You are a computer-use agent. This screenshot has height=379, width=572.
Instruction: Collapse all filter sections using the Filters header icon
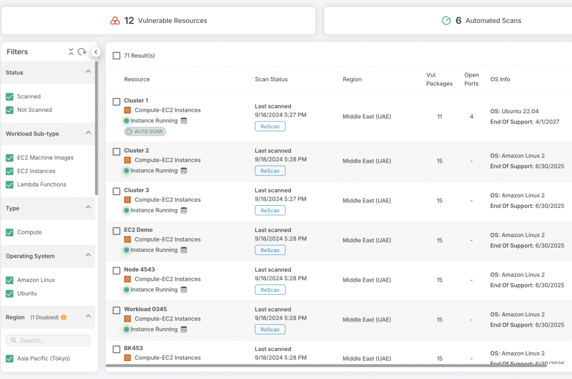[x=71, y=52]
